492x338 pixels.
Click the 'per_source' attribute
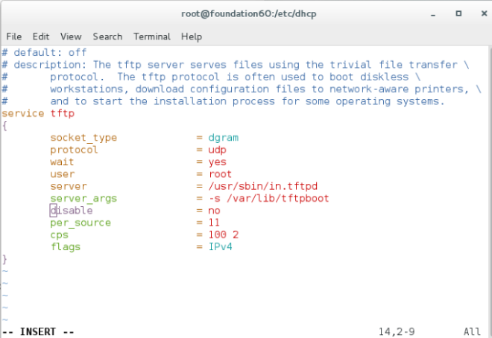81,223
